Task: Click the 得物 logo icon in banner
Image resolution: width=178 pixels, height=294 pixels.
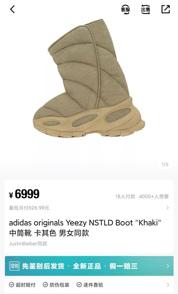Action: click(14, 266)
